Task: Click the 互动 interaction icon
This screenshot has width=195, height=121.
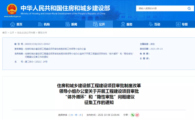Action: 150,24
